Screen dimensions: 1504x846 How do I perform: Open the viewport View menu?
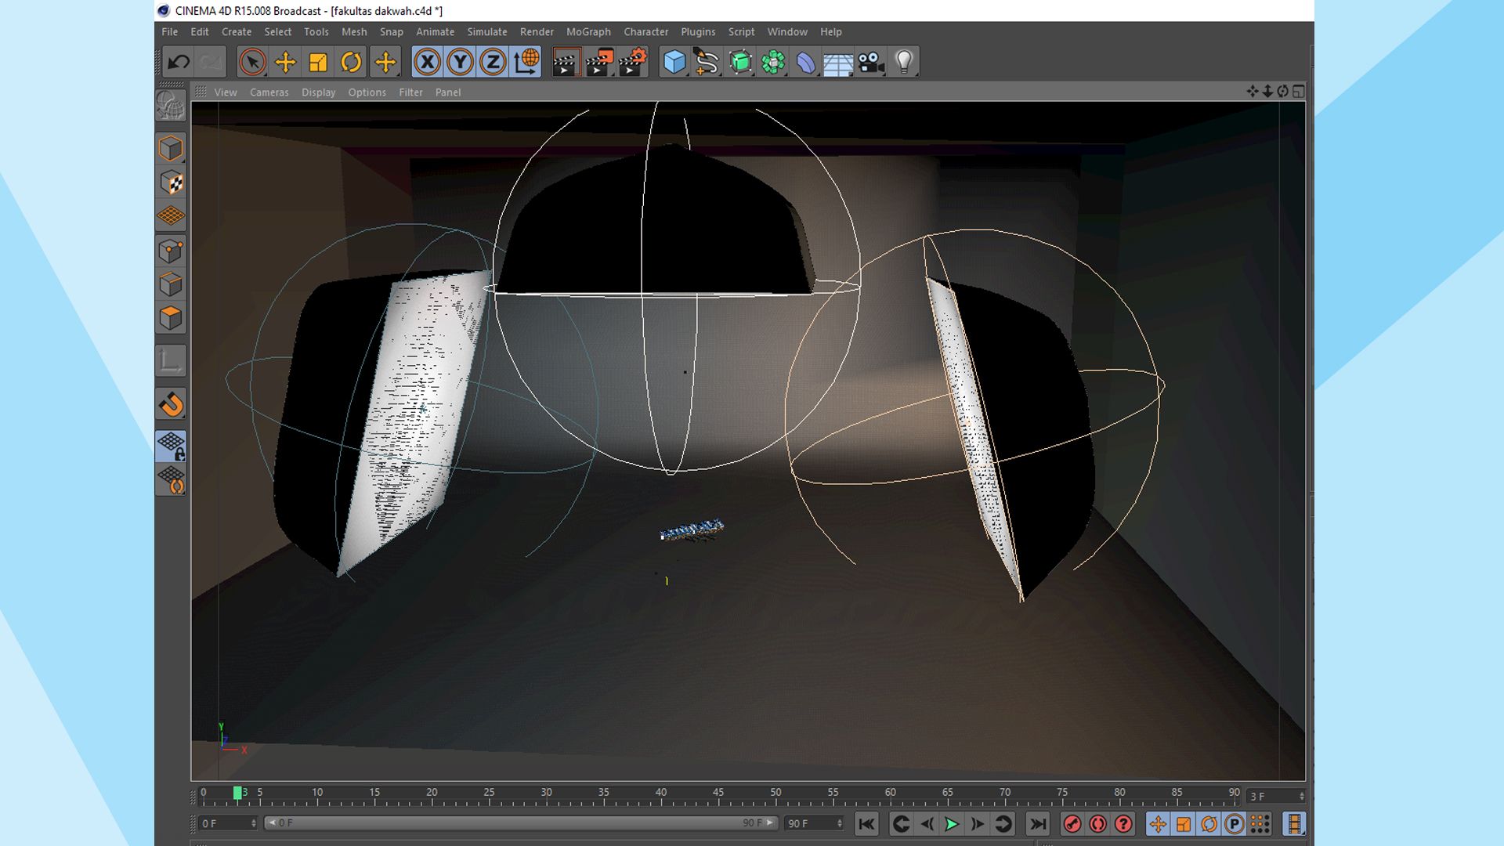[226, 92]
